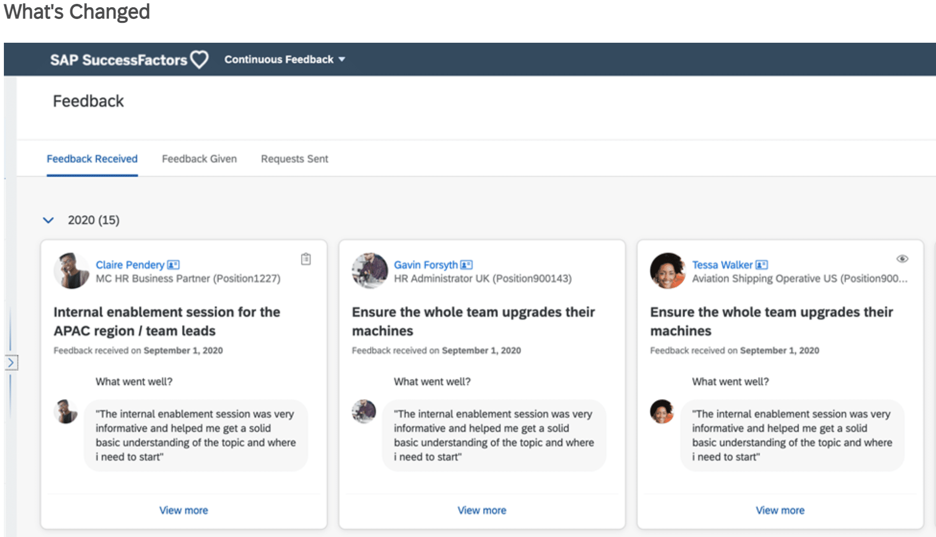Switch to the Feedback Given tab
Image resolution: width=936 pixels, height=537 pixels.
click(199, 158)
